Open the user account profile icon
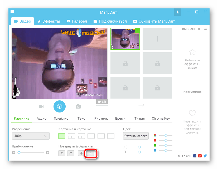 [178, 12]
